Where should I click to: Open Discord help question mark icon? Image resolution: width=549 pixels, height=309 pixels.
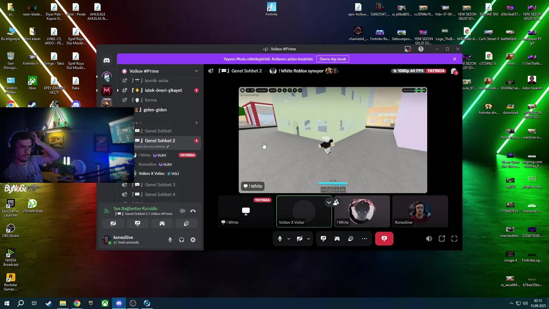421,49
